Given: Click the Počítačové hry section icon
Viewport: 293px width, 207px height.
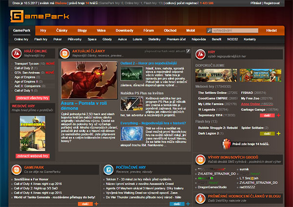Looking at the screenshot, I should click(x=108, y=169).
